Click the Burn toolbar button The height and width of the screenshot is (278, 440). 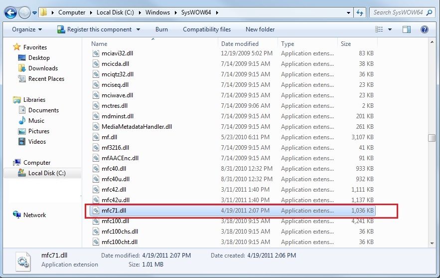(x=161, y=29)
